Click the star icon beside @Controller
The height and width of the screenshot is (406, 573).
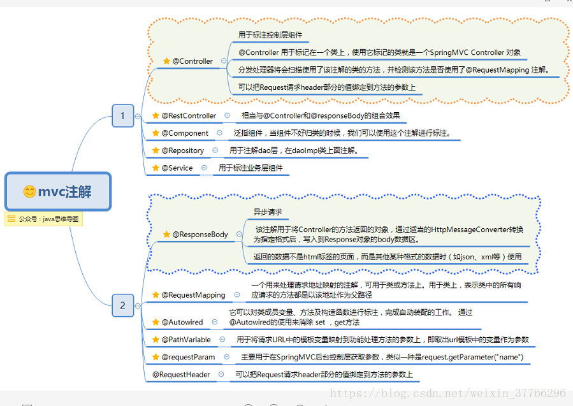point(166,61)
